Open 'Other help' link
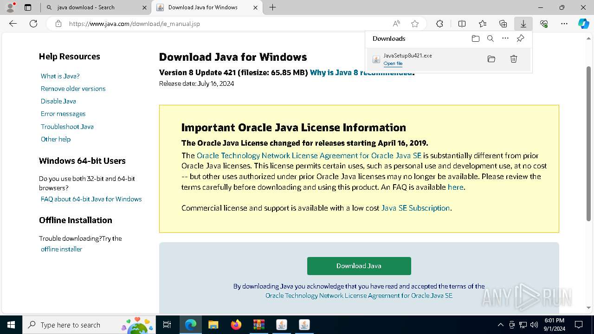Image resolution: width=594 pixels, height=334 pixels. click(56, 139)
